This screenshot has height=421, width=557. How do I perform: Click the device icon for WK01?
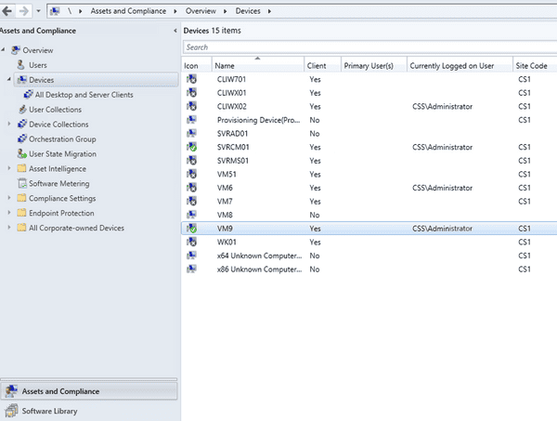192,242
